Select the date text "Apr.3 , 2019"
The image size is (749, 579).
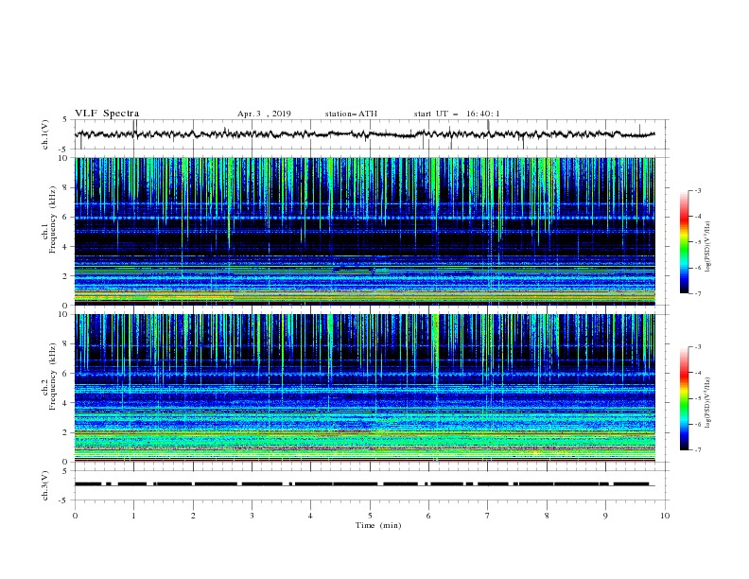[264, 114]
